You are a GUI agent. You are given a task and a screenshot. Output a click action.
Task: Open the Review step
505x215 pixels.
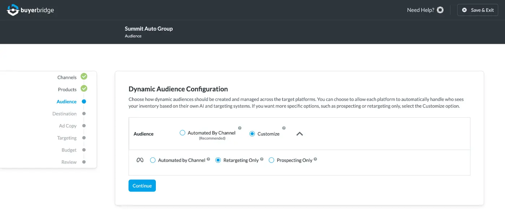69,162
